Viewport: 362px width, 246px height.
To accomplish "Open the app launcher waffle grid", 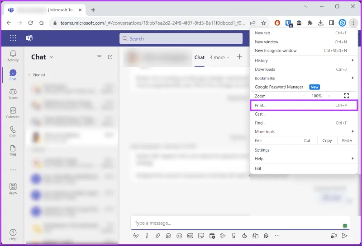I will [13, 38].
